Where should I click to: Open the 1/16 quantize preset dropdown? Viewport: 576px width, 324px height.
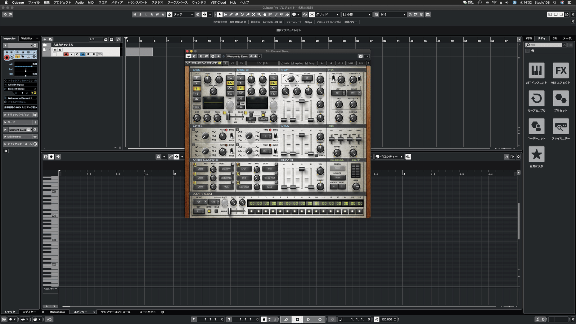point(393,14)
